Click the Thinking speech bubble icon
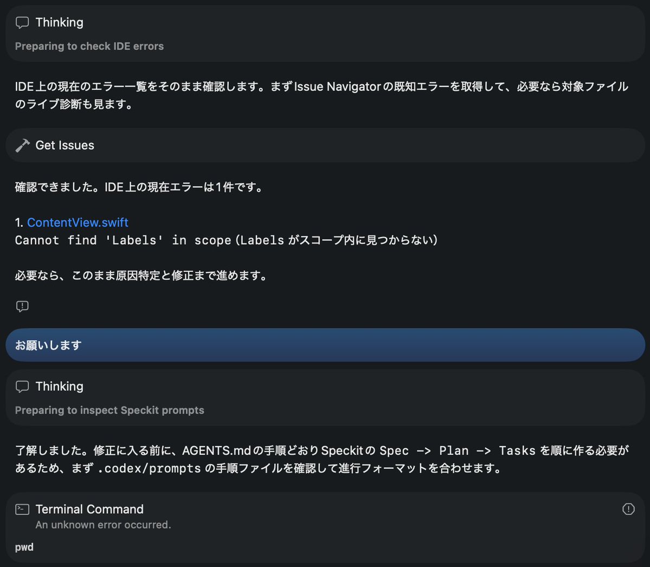This screenshot has height=567, width=650. [22, 22]
